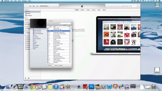Open the iTunes sidebar gear menu
Image resolution: width=162 pixels, height=91 pixels.
29,78
